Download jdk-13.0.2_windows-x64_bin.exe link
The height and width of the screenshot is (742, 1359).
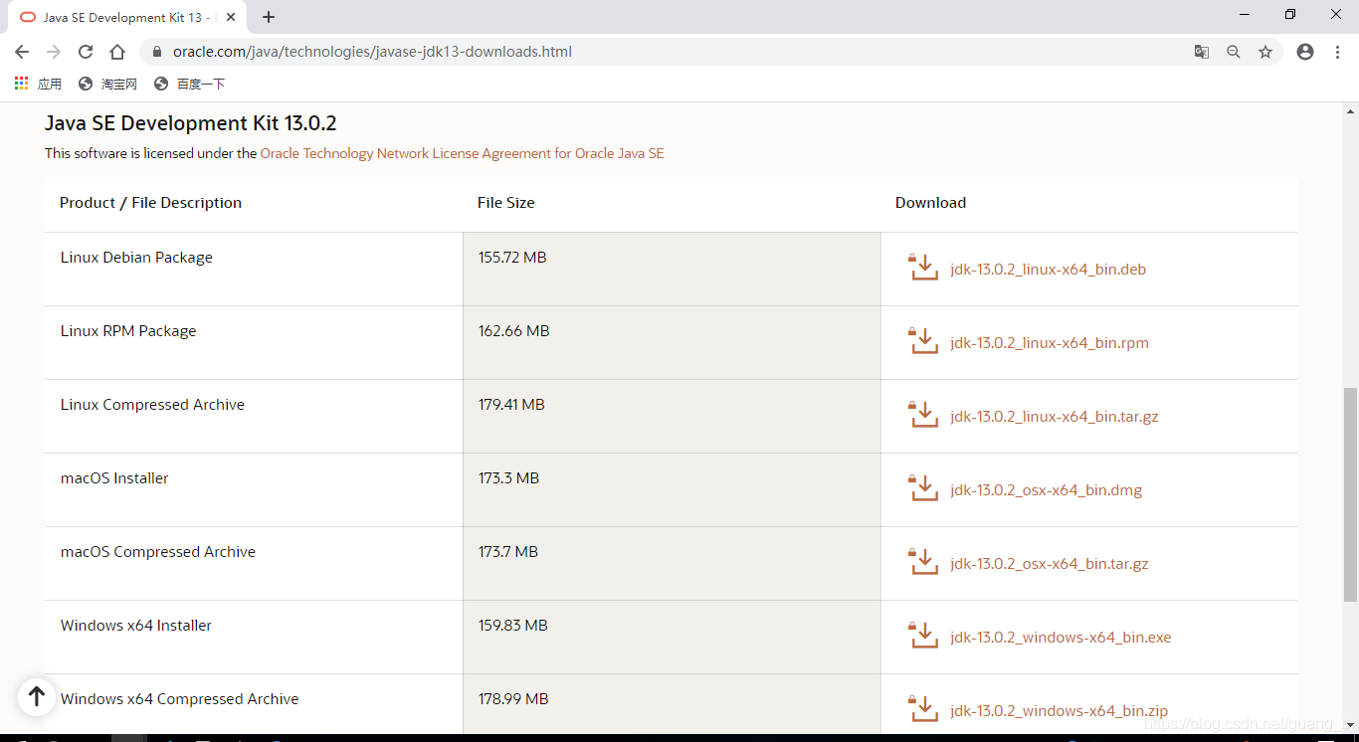pyautogui.click(x=1061, y=638)
